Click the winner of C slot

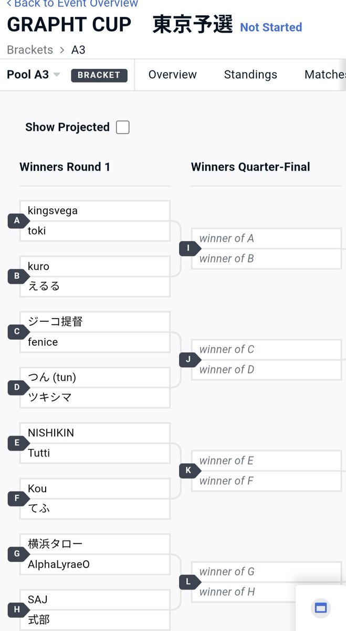coord(267,350)
